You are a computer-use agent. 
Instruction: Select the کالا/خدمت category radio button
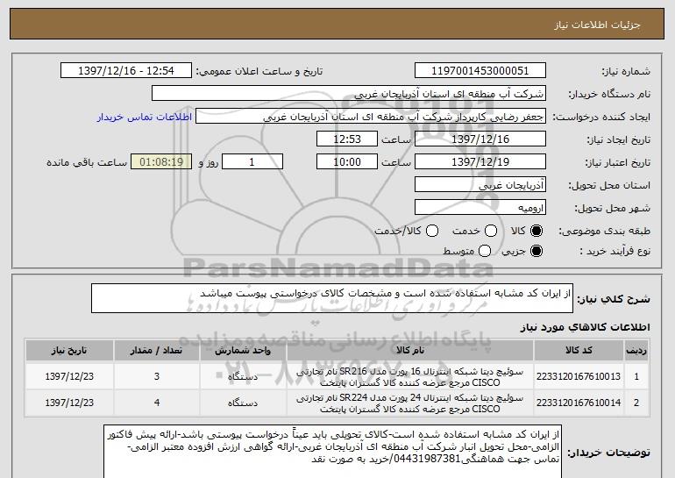[432, 231]
